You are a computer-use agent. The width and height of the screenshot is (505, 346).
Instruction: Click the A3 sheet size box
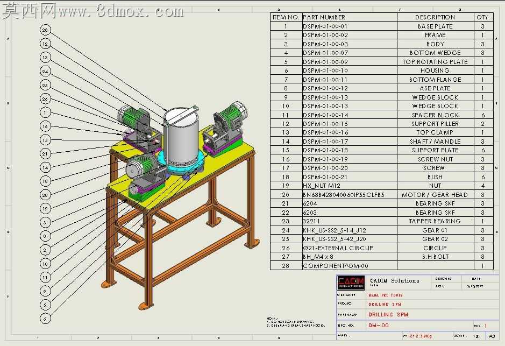tap(492, 336)
